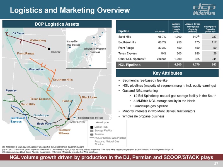Click the Front Range map label
Viewport: 223px width, 167px height.
tap(26, 53)
